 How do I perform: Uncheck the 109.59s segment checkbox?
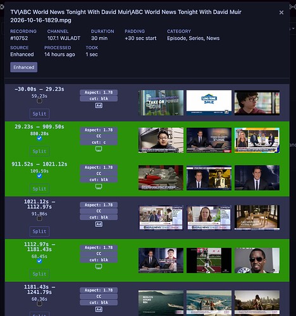coord(39,176)
